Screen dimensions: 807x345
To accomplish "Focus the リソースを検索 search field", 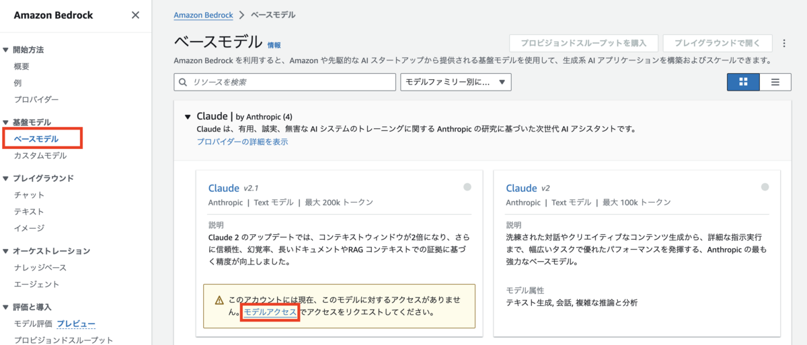I will [284, 82].
